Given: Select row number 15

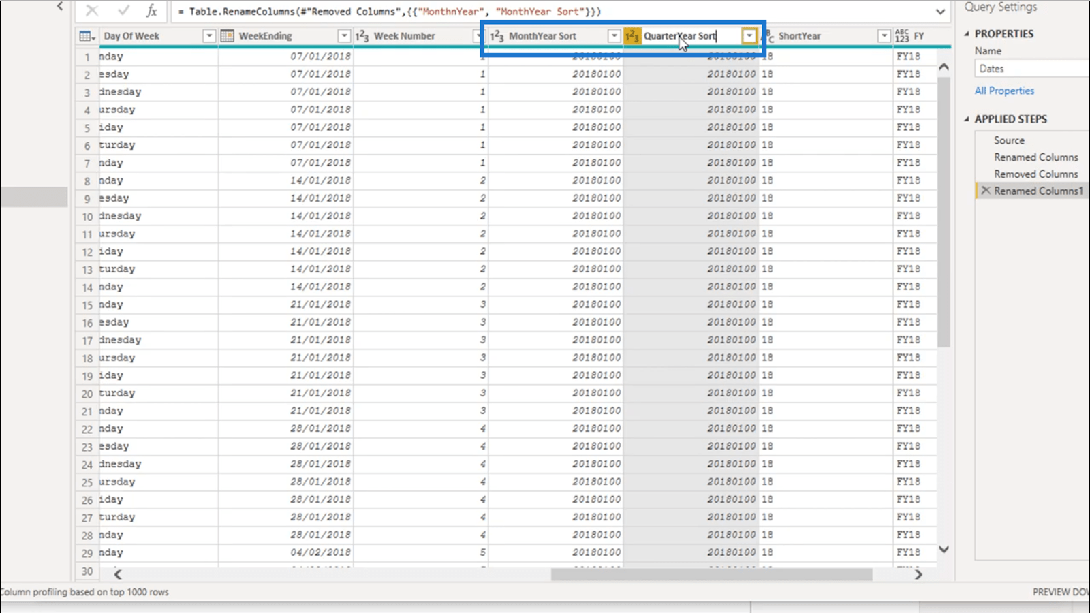Looking at the screenshot, I should pos(87,304).
